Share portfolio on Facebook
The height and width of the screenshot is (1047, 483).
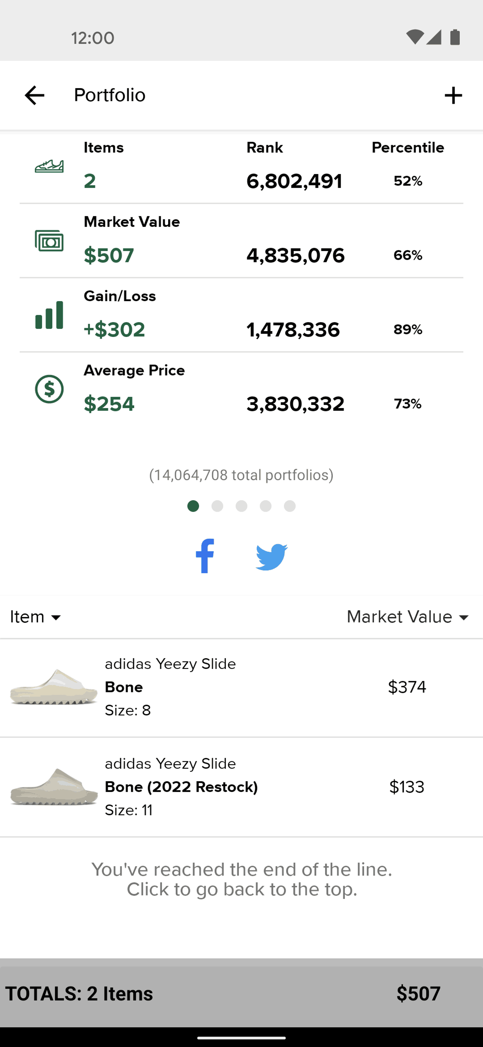pos(205,556)
